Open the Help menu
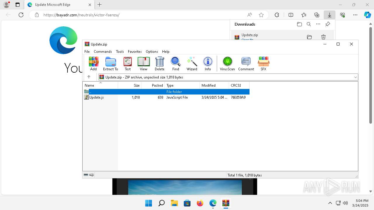The height and width of the screenshot is (210, 374). [x=166, y=51]
